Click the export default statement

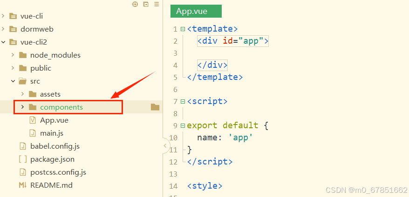(x=227, y=126)
